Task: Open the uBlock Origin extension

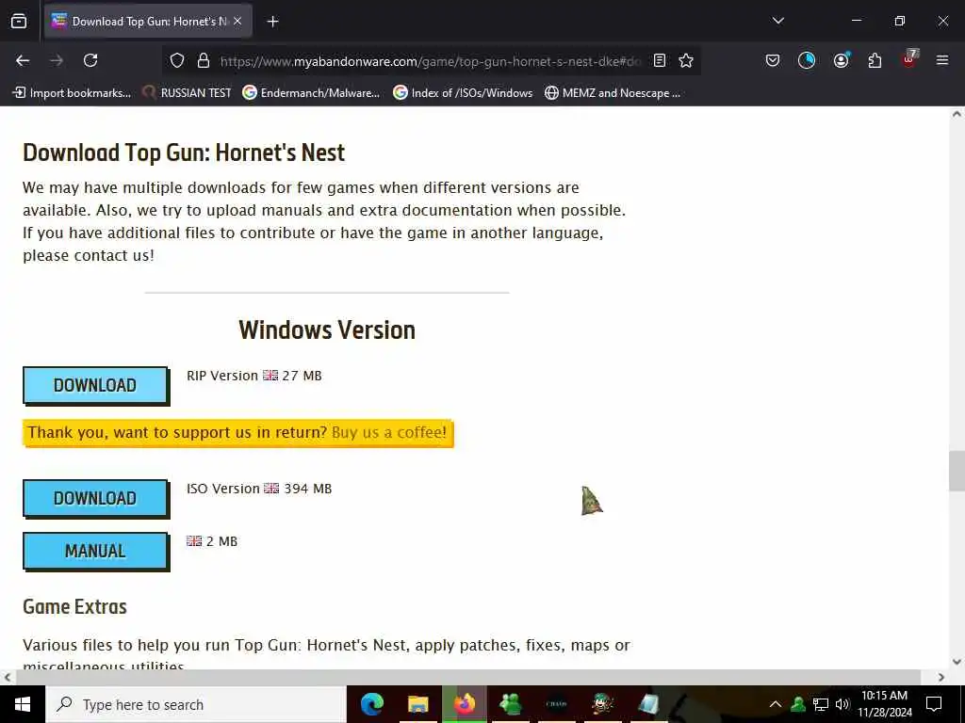Action: point(909,59)
